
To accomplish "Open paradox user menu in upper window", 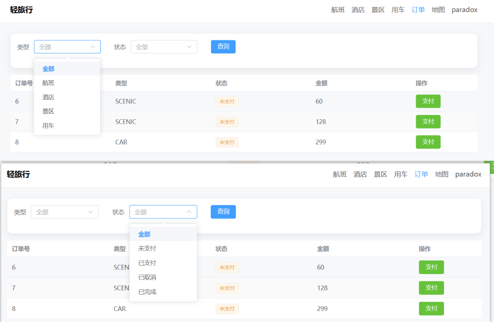I will [464, 10].
